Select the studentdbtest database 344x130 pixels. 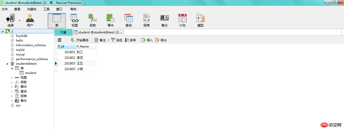pos(26,64)
